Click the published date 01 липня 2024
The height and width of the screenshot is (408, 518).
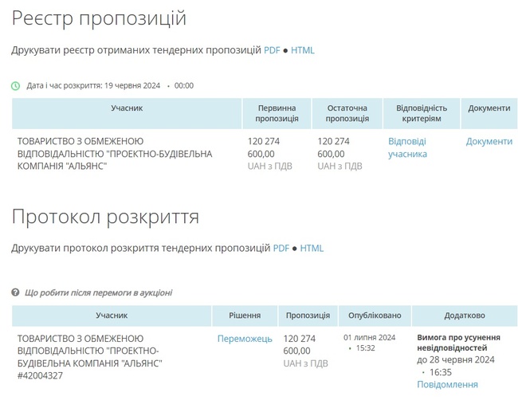[x=369, y=338]
